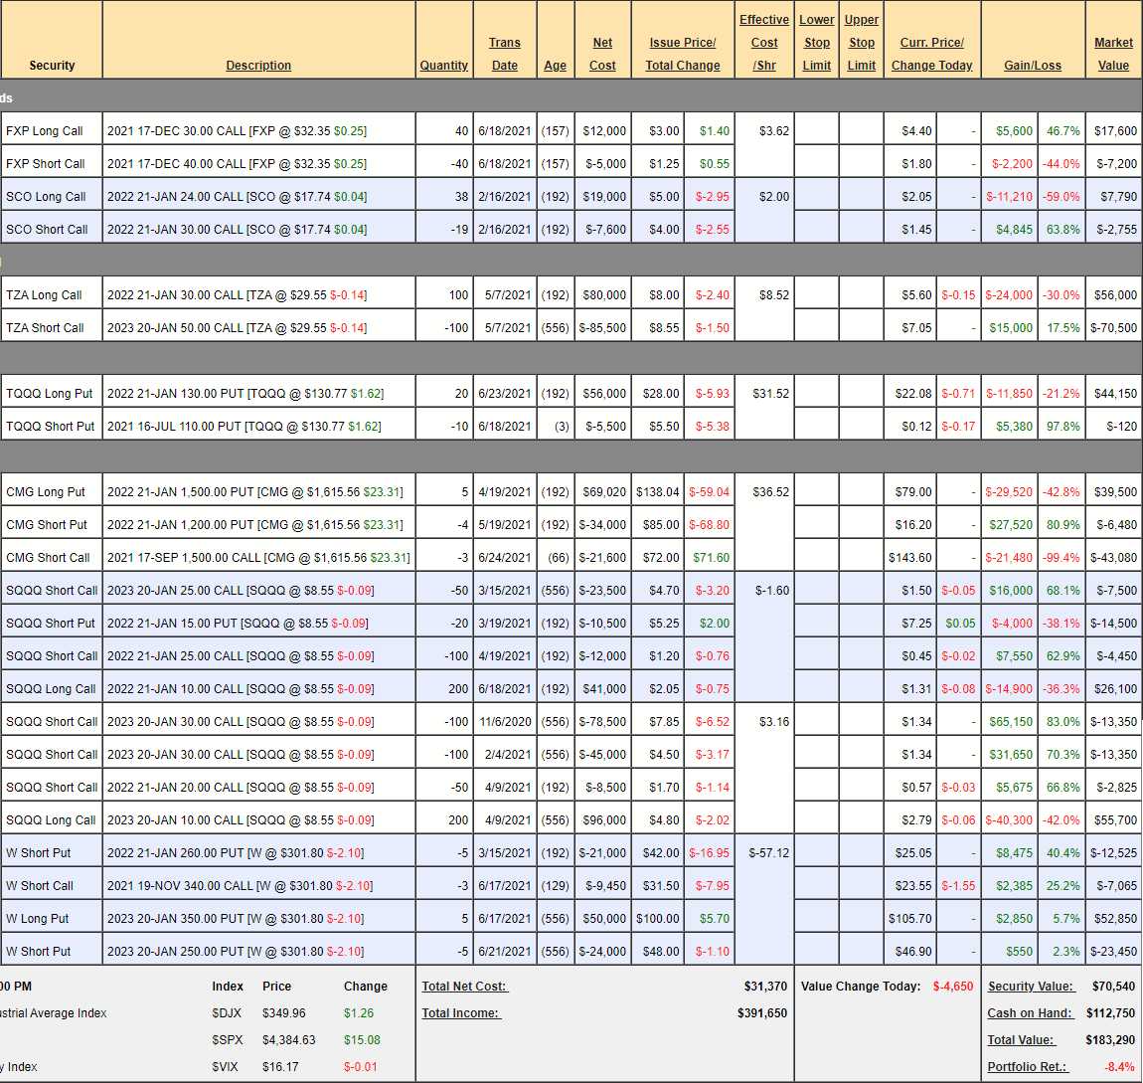
Task: Click the Gain/Loss column header
Action: tap(1032, 66)
